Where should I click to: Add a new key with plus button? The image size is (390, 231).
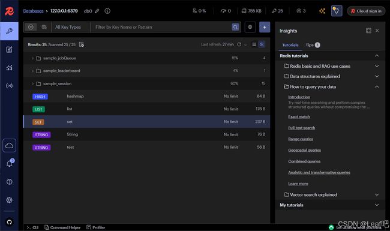[265, 27]
